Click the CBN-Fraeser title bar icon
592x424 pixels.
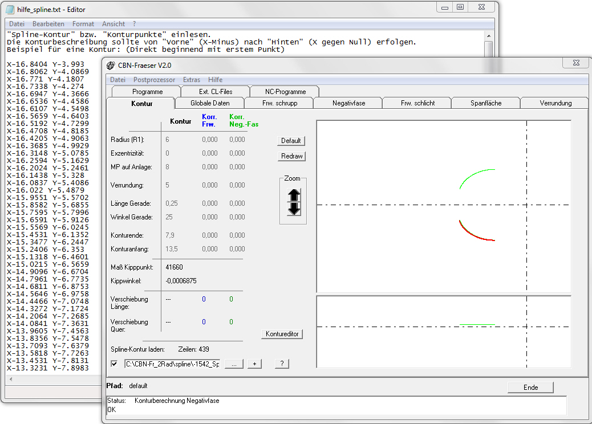(x=111, y=65)
